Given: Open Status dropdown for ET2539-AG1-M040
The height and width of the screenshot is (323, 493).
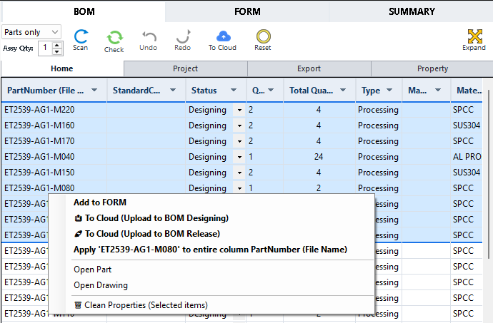Looking at the screenshot, I should pos(239,157).
